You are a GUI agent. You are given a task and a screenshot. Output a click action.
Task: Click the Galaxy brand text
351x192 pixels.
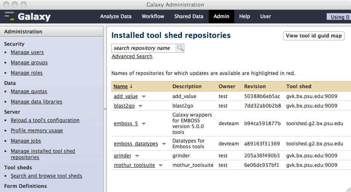(x=34, y=17)
